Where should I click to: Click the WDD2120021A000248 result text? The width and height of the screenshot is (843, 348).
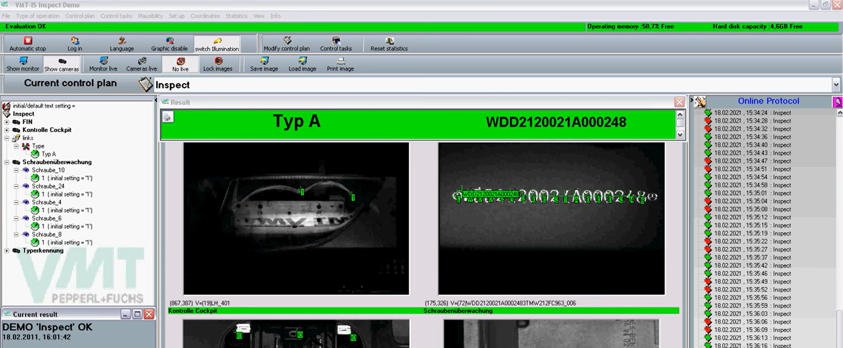(x=556, y=122)
